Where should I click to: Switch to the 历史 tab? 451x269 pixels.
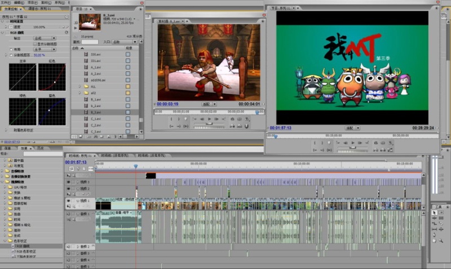tap(40, 148)
